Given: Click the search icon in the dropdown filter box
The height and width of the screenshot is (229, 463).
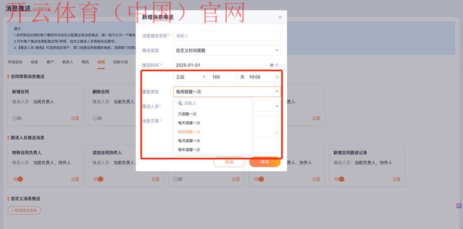Looking at the screenshot, I should tap(180, 104).
